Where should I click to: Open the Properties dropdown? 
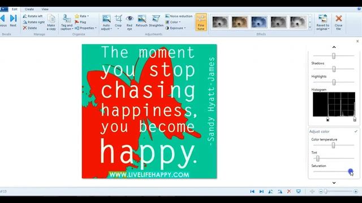(x=85, y=28)
